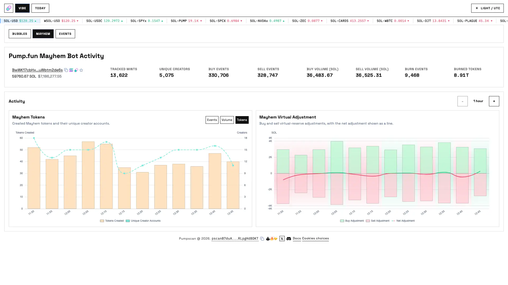Select the SOL-ZEC ticker item
This screenshot has height=285, width=508.
[307, 21]
